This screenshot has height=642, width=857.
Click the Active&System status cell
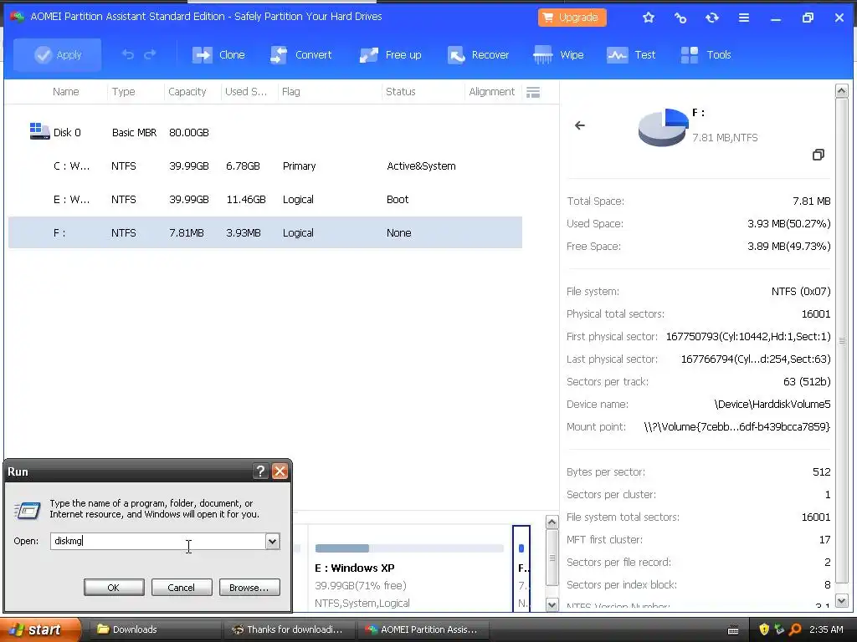421,166
